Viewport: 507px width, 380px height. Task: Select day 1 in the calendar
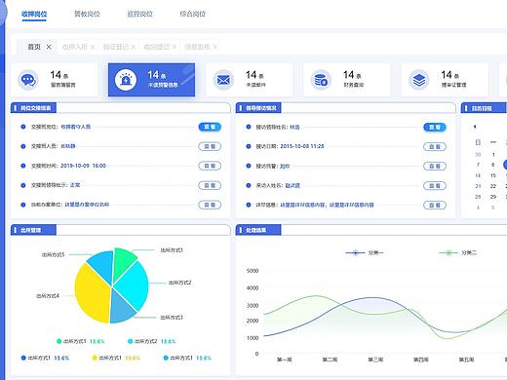point(493,154)
